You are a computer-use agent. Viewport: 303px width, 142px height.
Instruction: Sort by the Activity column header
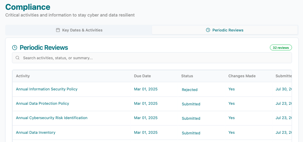point(23,76)
